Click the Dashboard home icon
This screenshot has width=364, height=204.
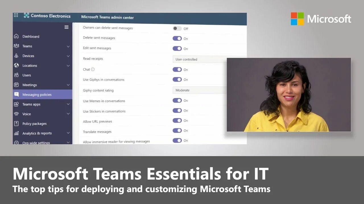(x=16, y=36)
